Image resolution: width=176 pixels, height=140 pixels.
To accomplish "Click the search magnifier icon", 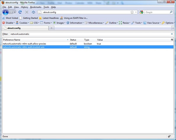I will [x=171, y=12].
